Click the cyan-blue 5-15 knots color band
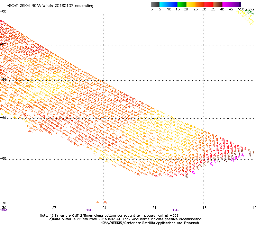Viewport: 256px width, 225px height. pos(168,4)
